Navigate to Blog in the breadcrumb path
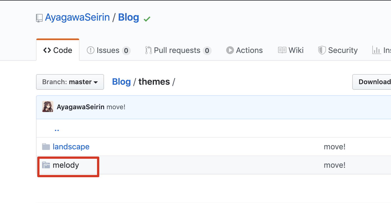Viewport: 391px width, 214px height. click(121, 82)
